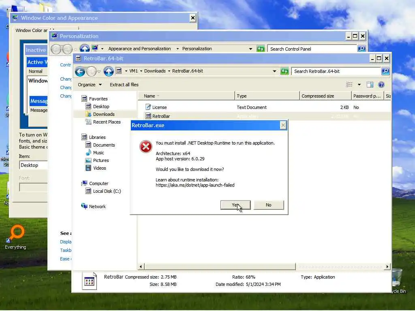The width and height of the screenshot is (415, 311).
Task: Select Desktop under Favorites
Action: click(101, 107)
